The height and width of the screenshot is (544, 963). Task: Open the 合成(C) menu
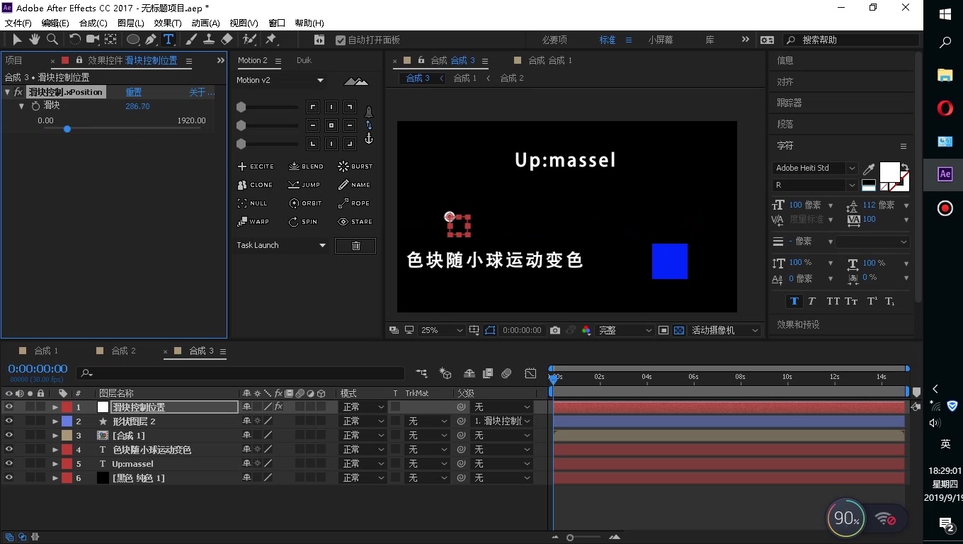[92, 23]
